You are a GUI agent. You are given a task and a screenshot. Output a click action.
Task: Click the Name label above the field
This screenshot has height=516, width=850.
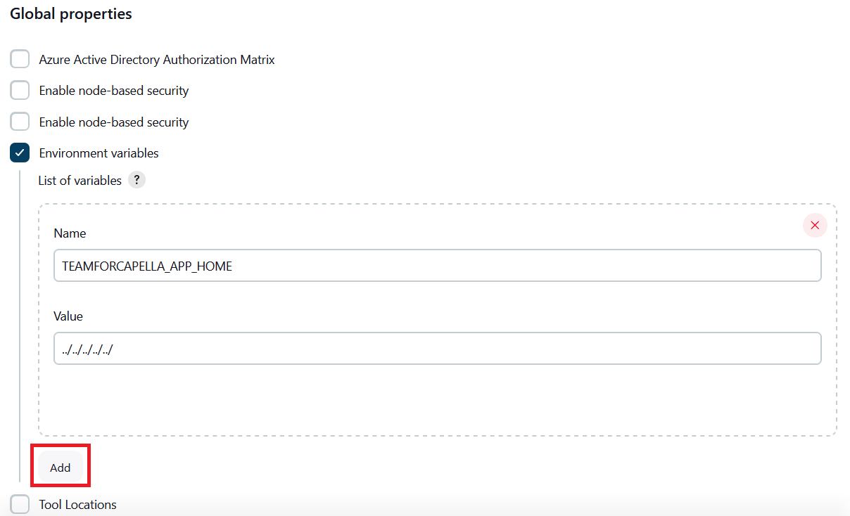(70, 233)
